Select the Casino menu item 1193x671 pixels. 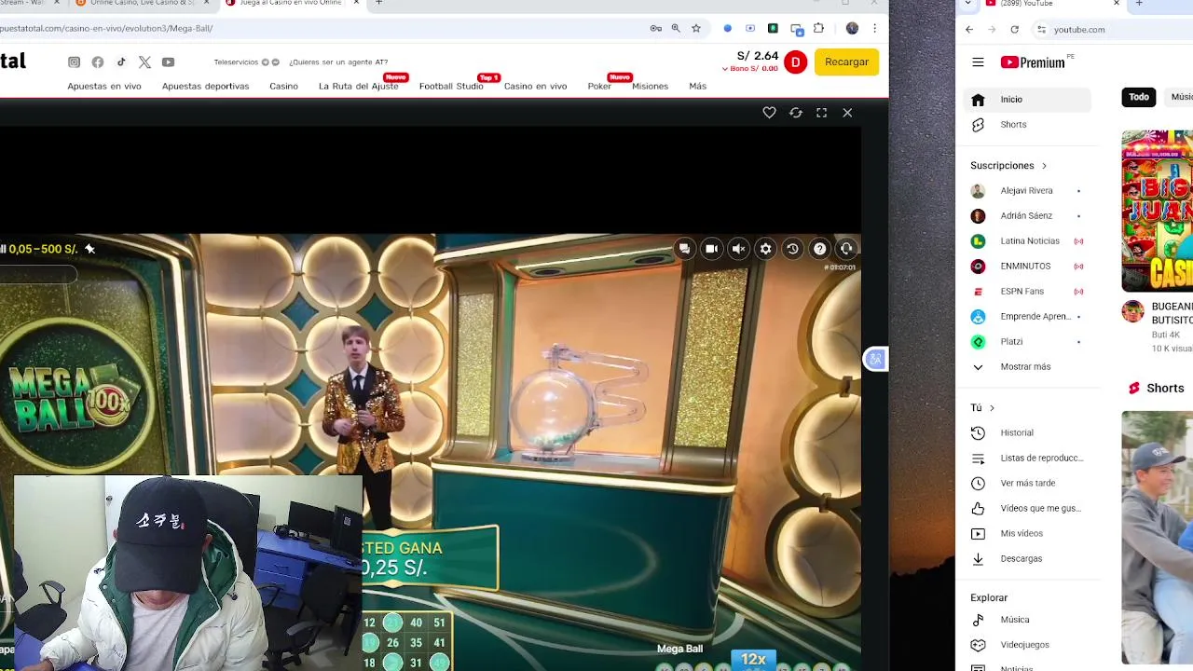(283, 86)
